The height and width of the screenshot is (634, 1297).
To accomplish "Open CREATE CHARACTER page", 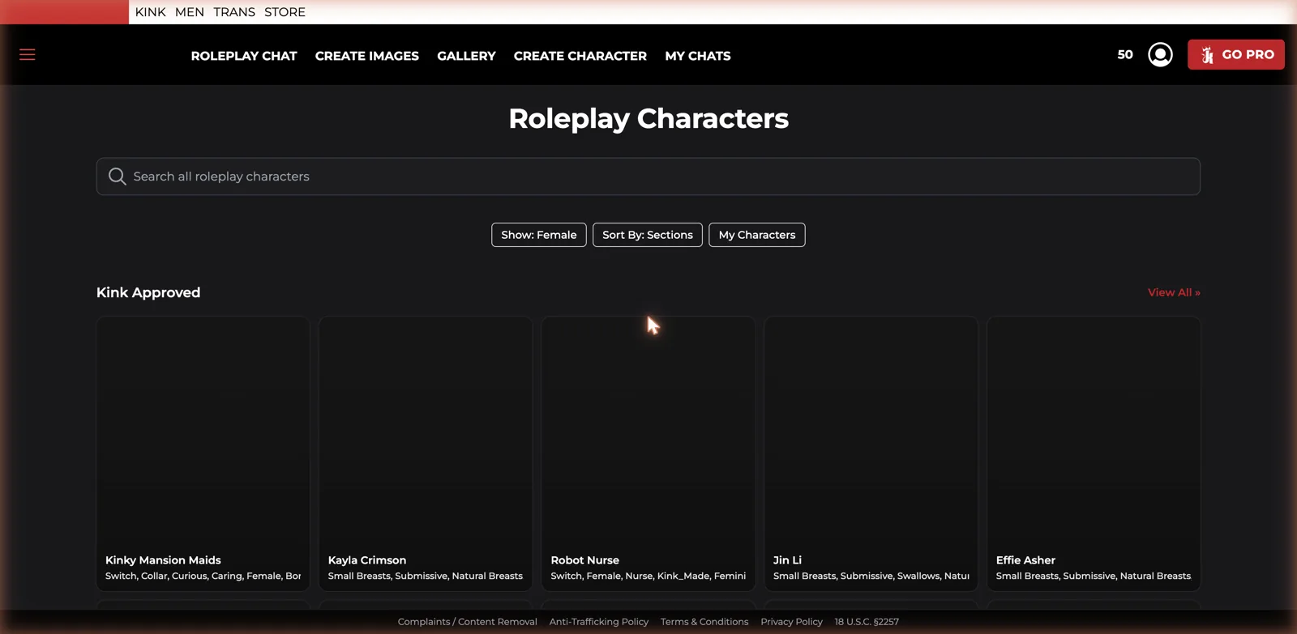I will [x=580, y=56].
